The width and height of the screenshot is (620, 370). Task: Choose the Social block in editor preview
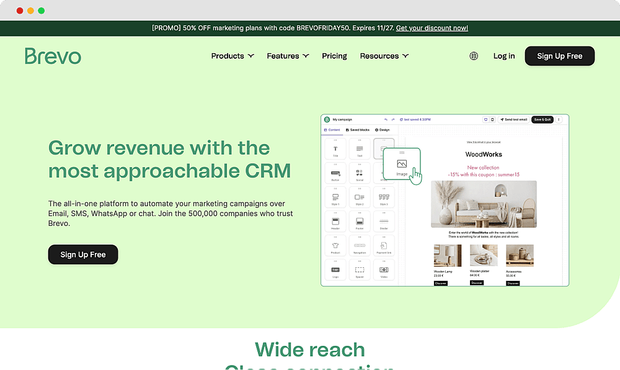pos(360,173)
